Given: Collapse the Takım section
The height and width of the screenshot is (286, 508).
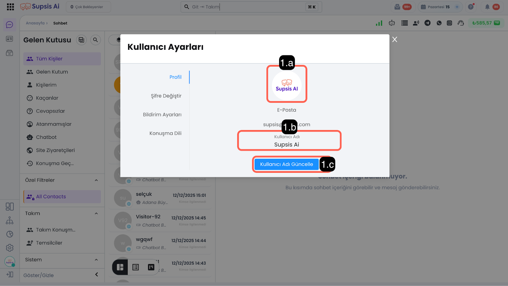Looking at the screenshot, I should point(96,213).
